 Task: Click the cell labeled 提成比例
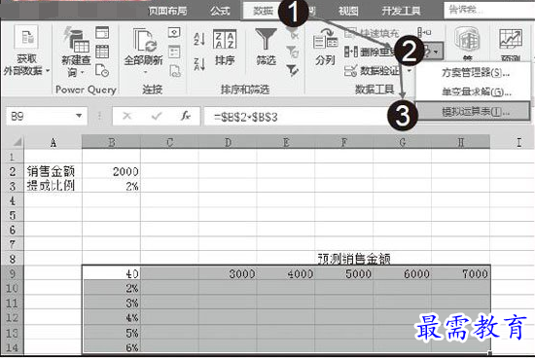53,186
